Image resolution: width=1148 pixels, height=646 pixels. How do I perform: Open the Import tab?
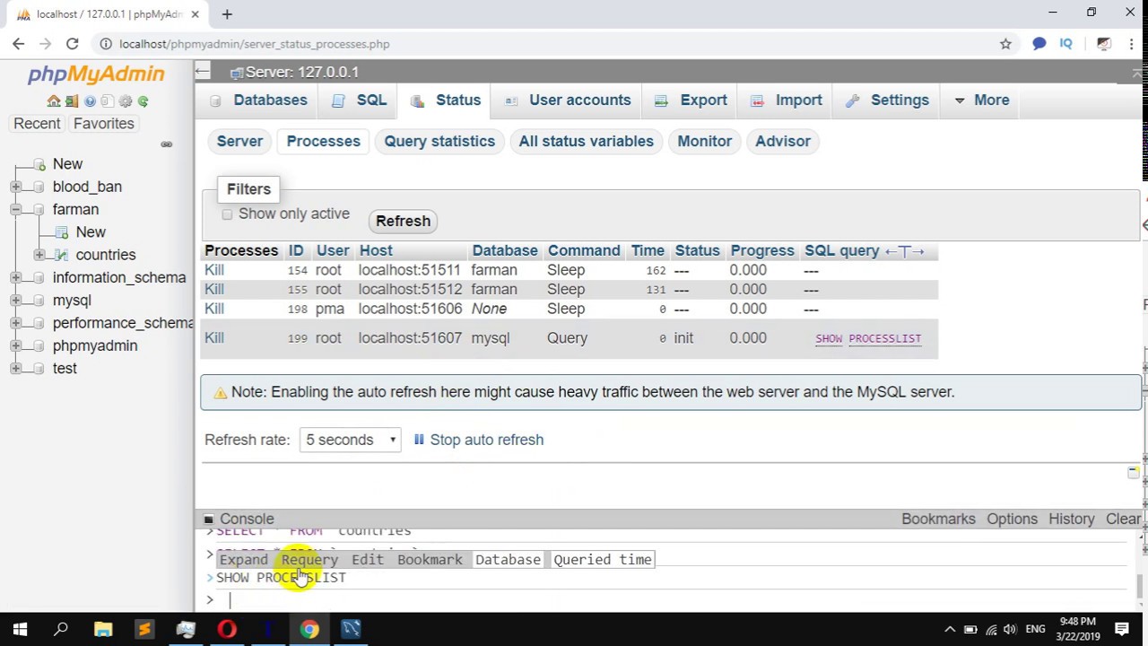click(786, 100)
